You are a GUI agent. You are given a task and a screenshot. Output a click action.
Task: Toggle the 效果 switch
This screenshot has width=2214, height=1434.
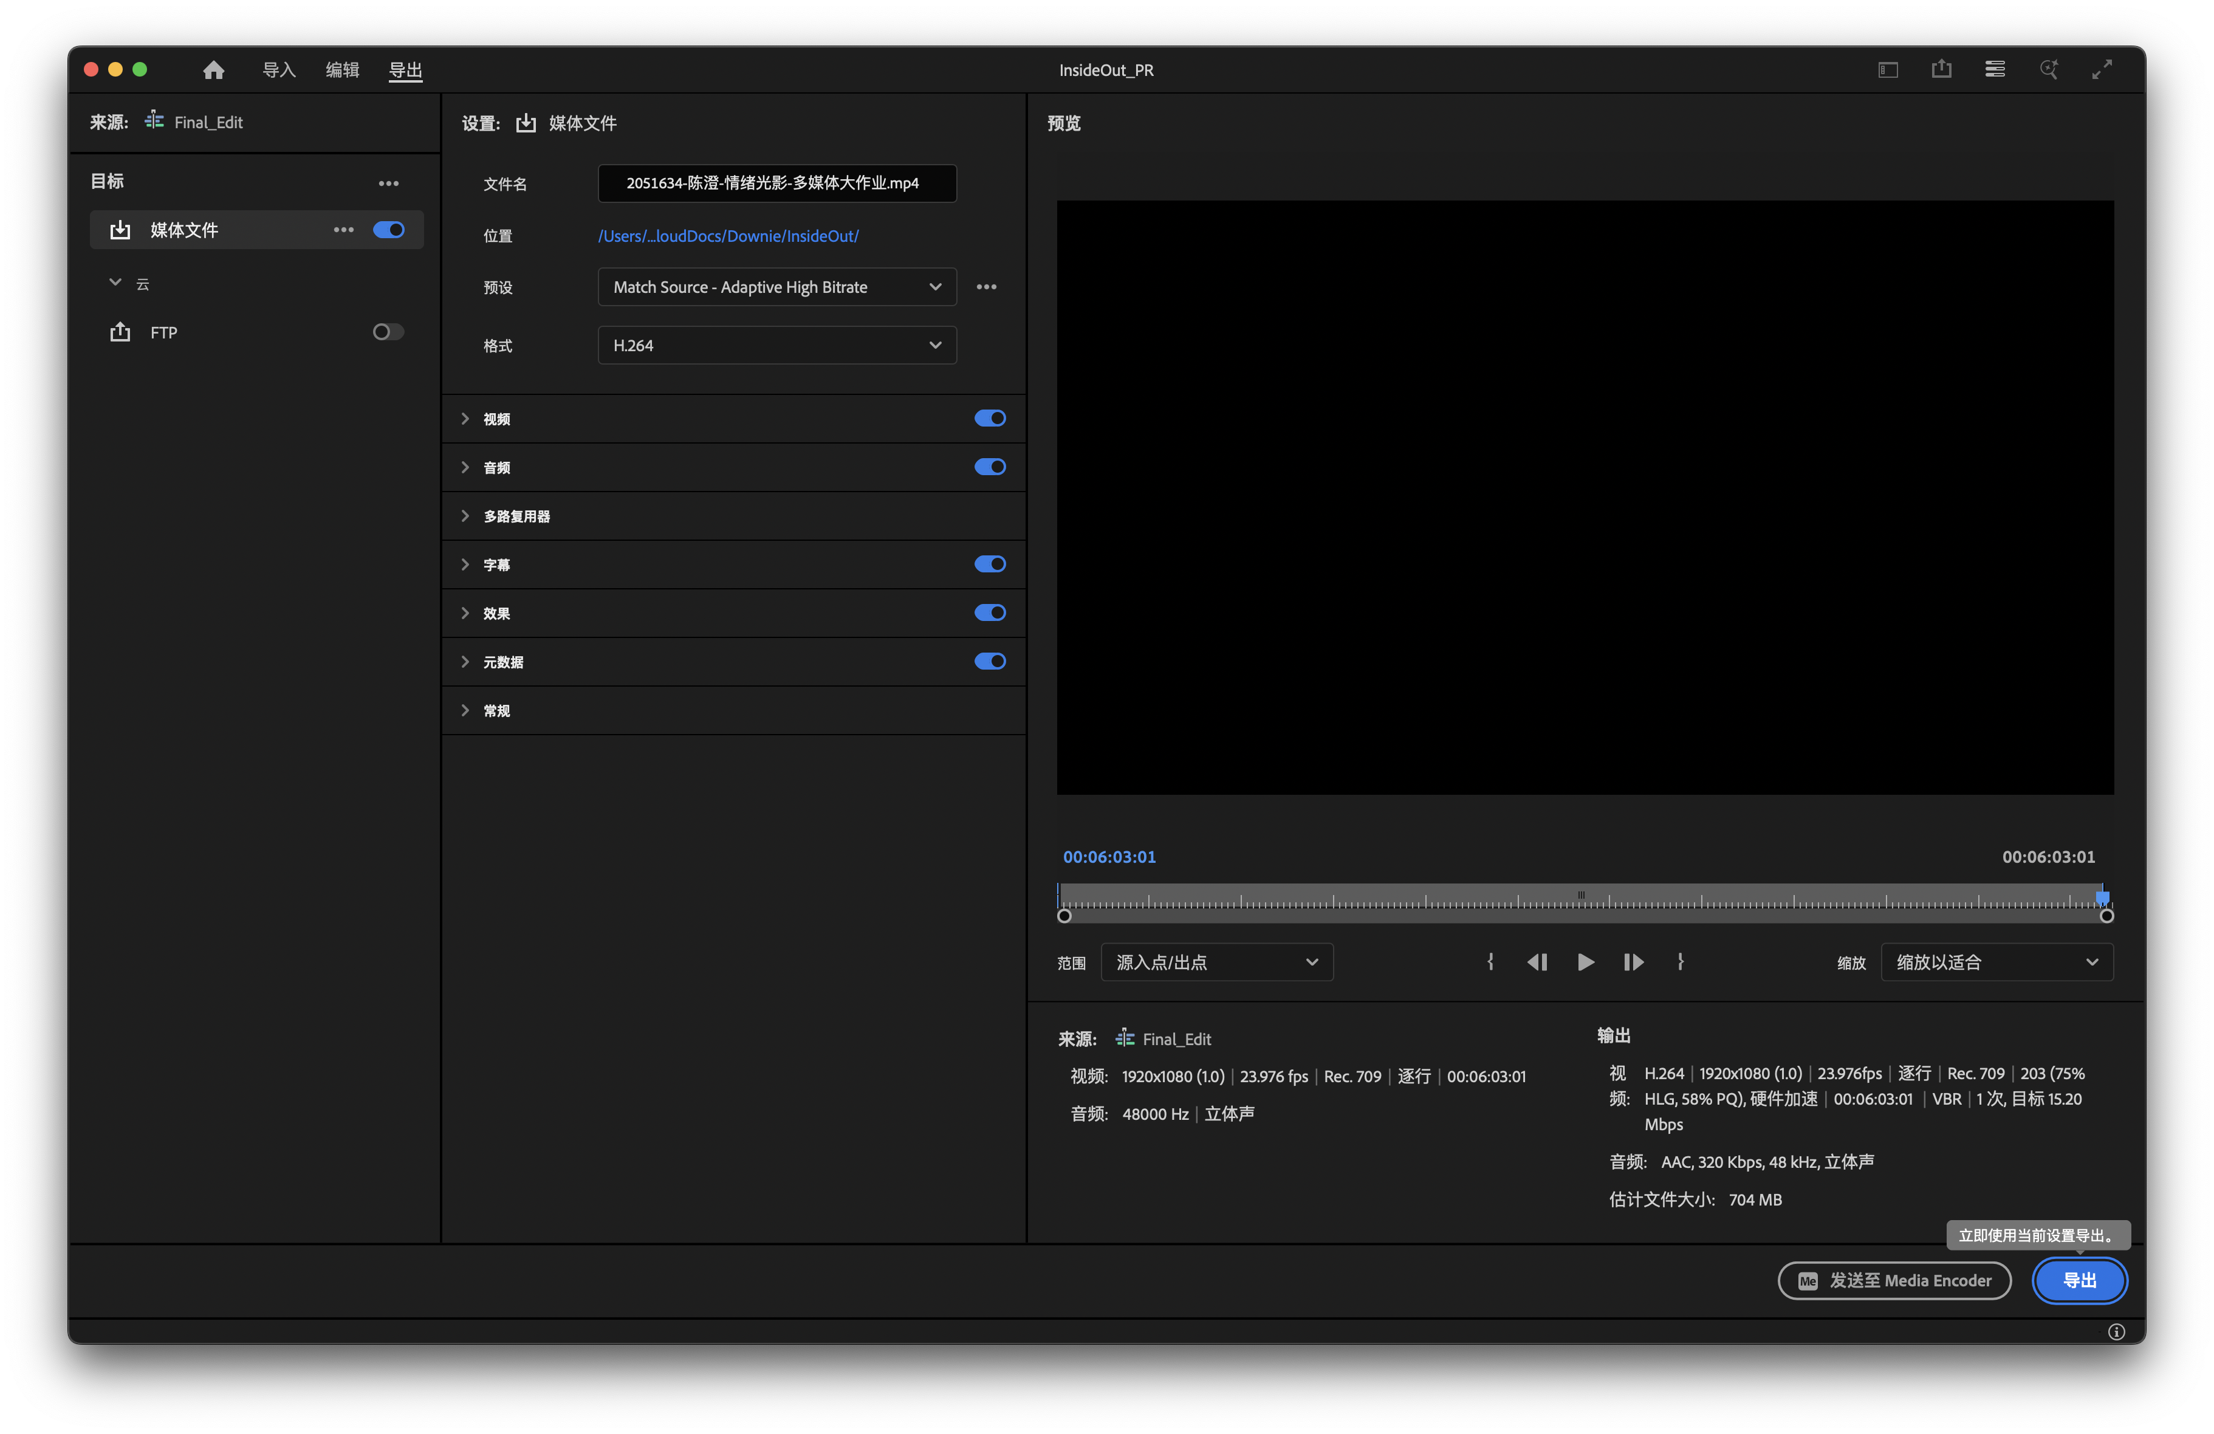(990, 612)
